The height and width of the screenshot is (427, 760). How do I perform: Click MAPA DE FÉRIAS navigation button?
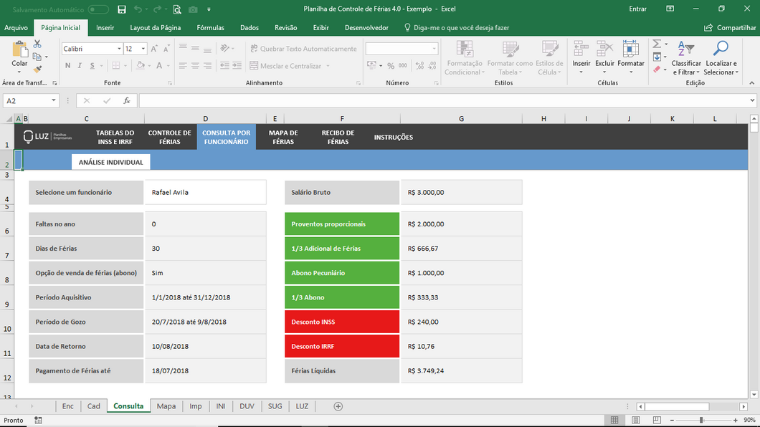283,137
